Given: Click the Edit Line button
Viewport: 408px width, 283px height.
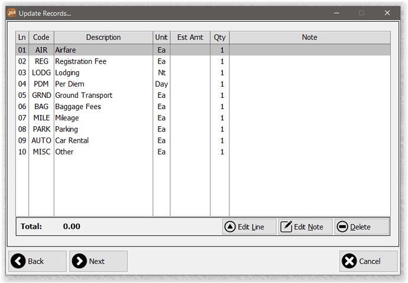Looking at the screenshot, I should pos(249,227).
